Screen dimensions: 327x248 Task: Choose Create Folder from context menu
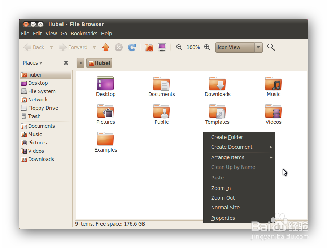pyautogui.click(x=239, y=137)
